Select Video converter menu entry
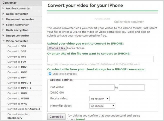Viewport: 164px width, 121px height. point(17,41)
